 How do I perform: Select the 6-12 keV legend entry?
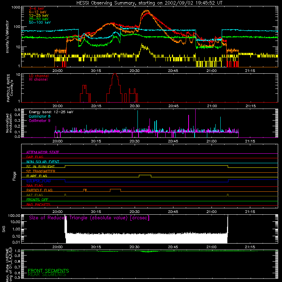coord(38,12)
